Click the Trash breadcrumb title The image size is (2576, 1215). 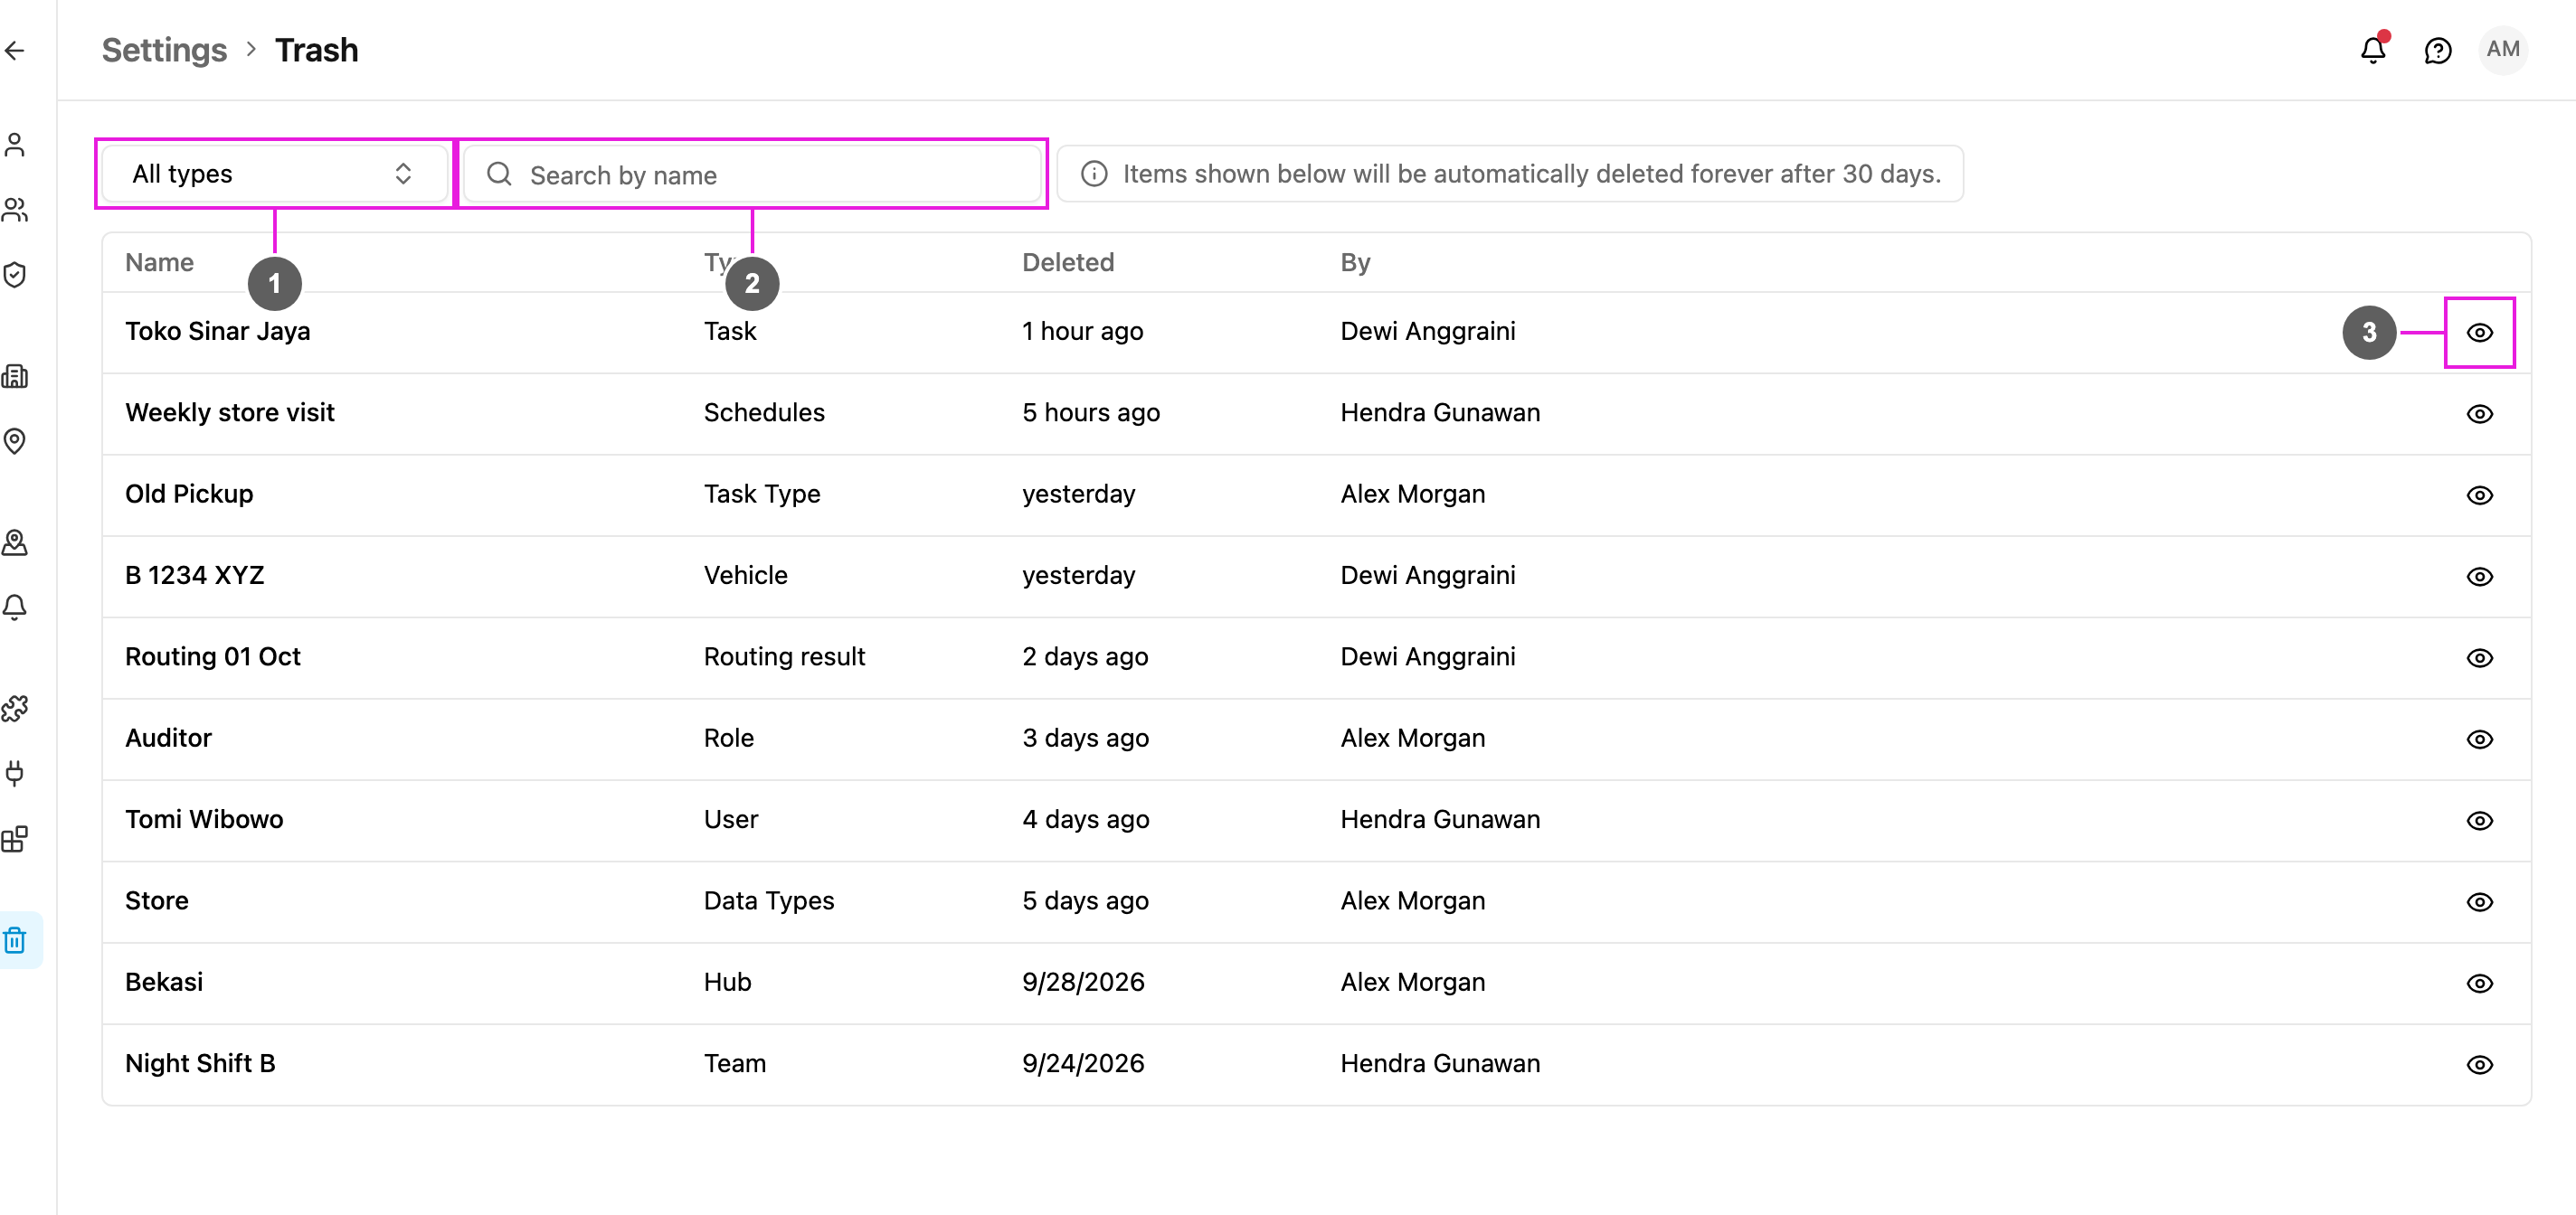click(316, 50)
